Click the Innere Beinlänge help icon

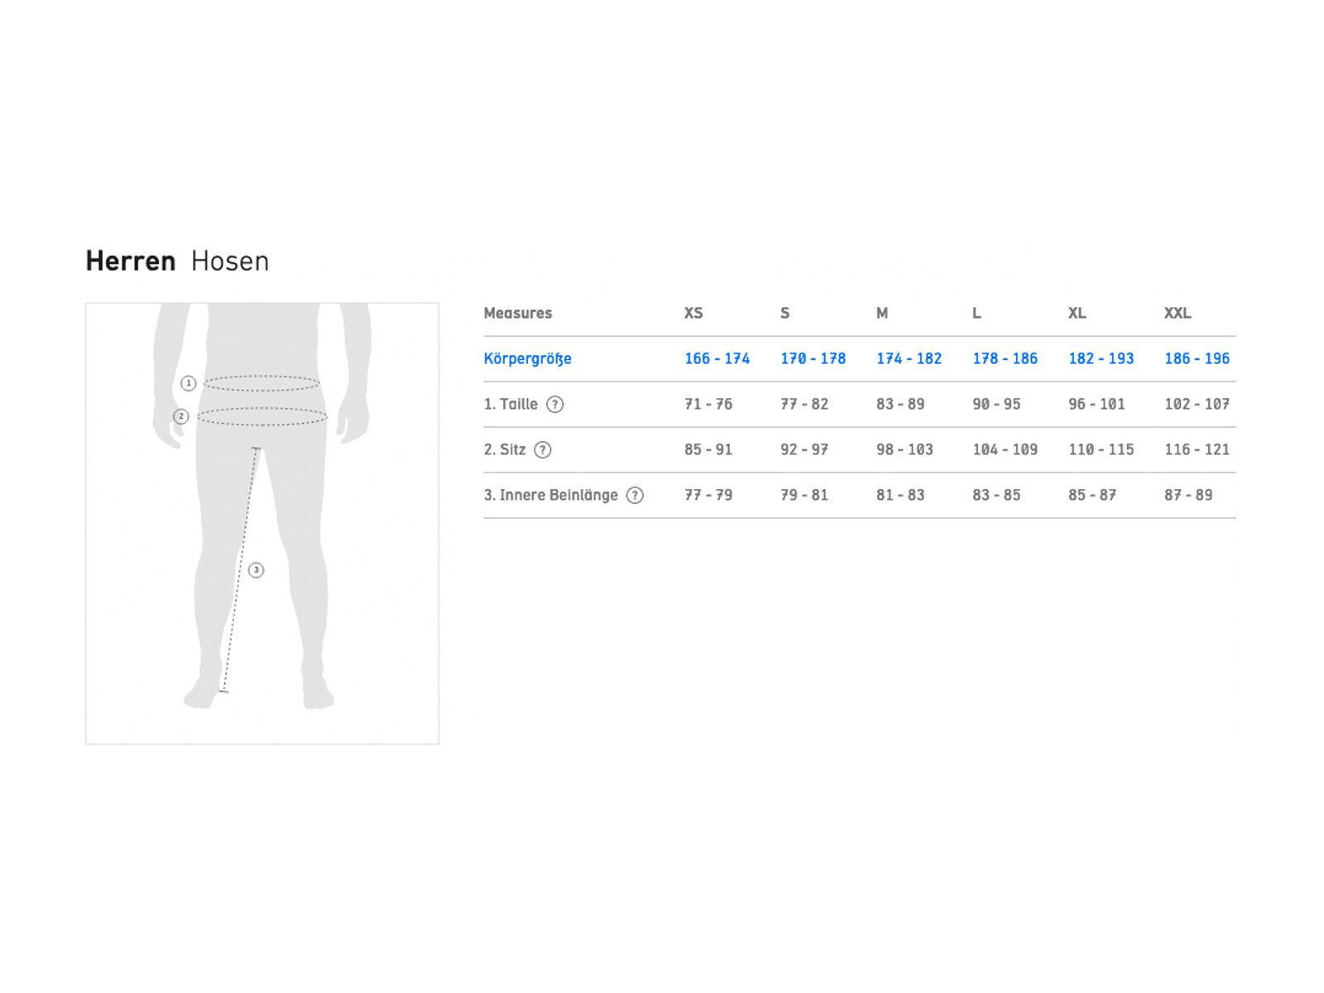(635, 495)
